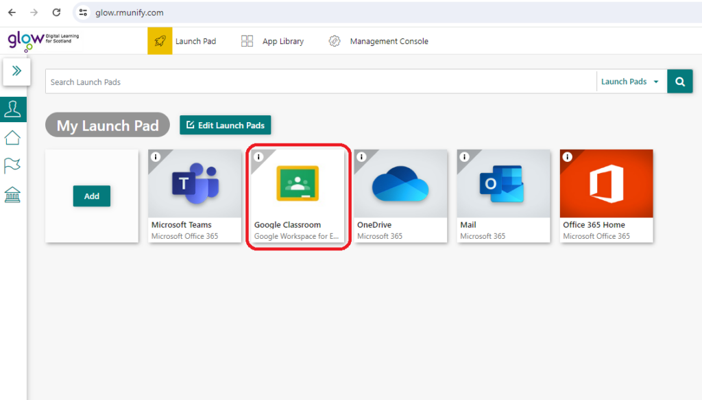
Task: Open the App Library tab
Action: [283, 41]
